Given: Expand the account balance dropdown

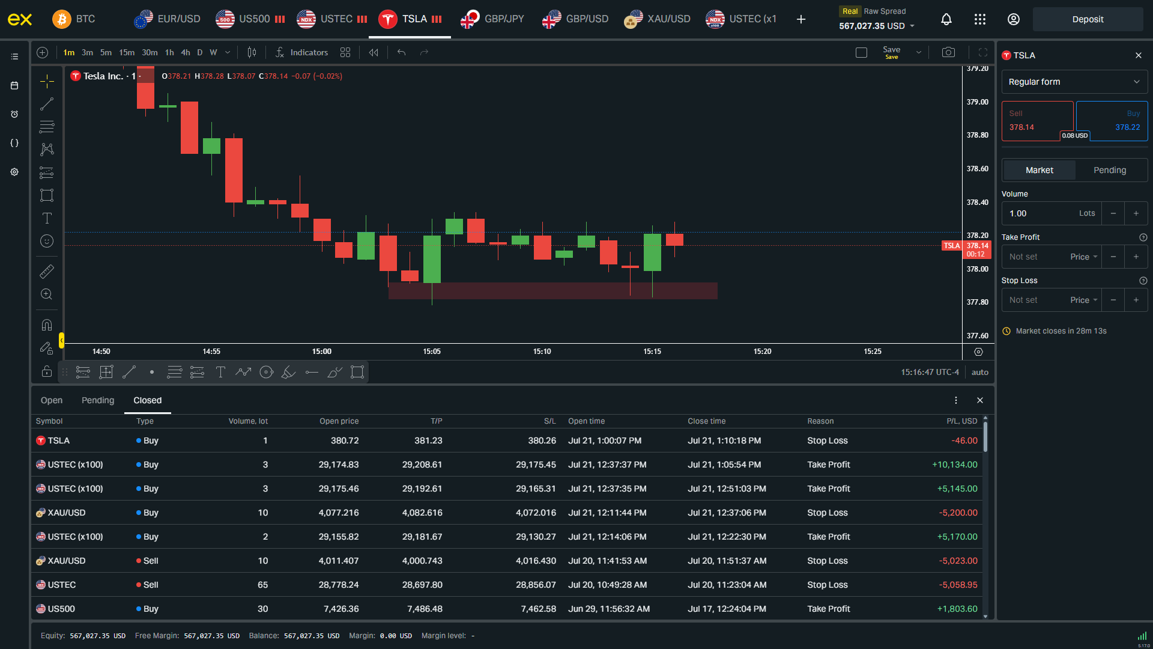Looking at the screenshot, I should pos(912,26).
